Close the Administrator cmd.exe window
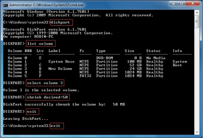This screenshot has width=203, height=138. pos(193,4)
